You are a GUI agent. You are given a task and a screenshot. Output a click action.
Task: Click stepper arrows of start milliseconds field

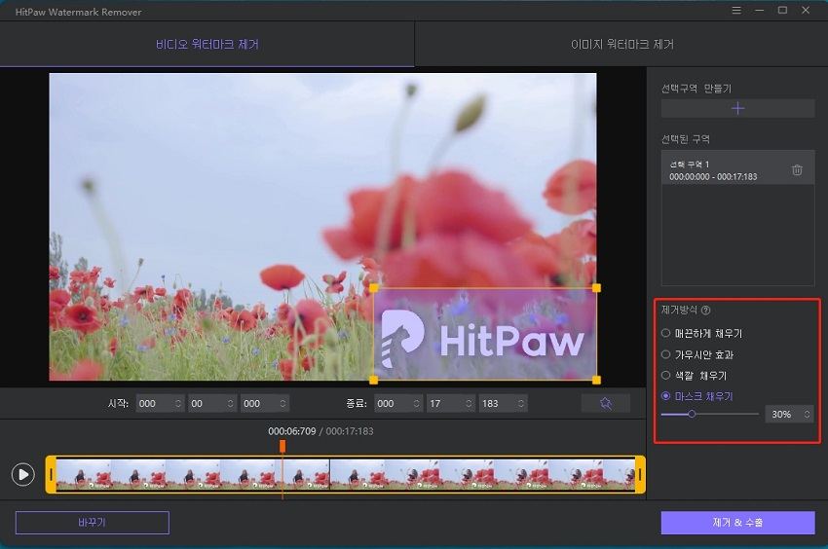(x=283, y=403)
